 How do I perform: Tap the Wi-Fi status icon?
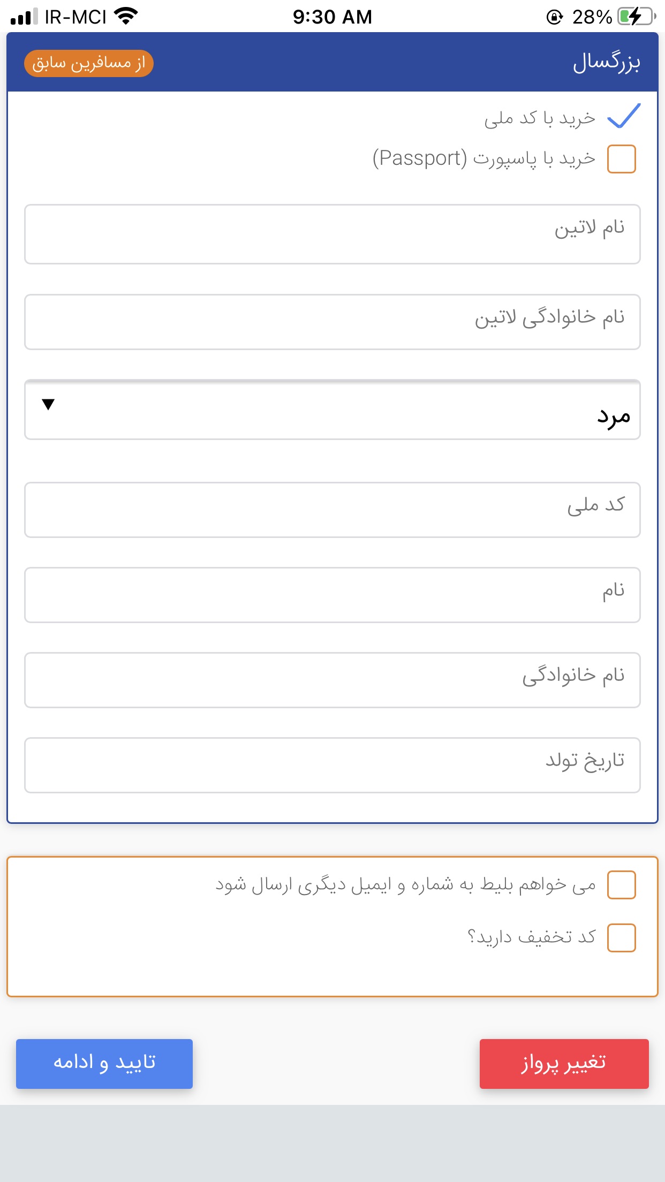(126, 16)
